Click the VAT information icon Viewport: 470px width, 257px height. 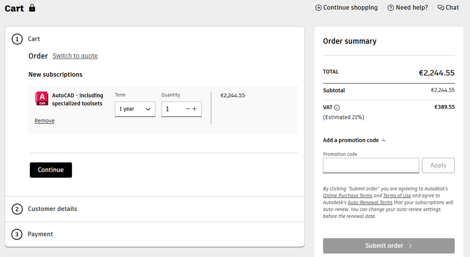coord(337,108)
